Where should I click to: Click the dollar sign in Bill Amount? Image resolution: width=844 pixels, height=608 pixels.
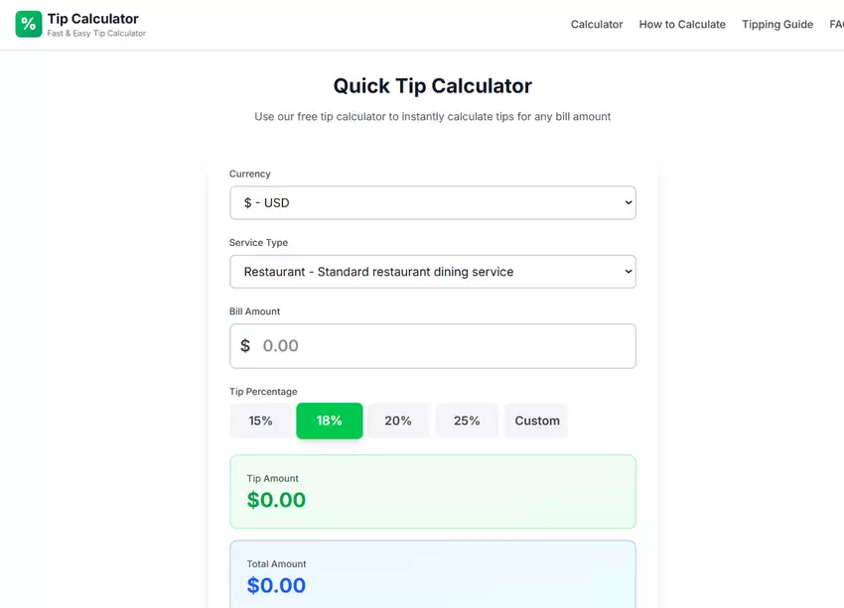click(245, 346)
